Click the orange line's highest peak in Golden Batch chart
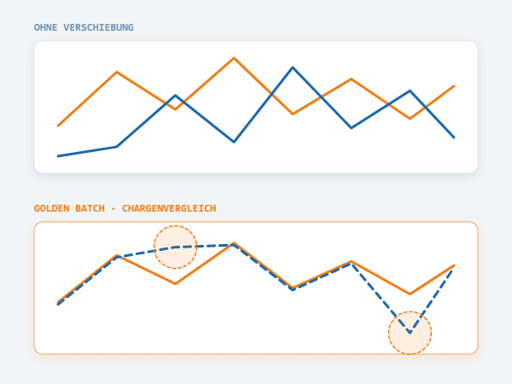This screenshot has height=384, width=512. pos(234,243)
